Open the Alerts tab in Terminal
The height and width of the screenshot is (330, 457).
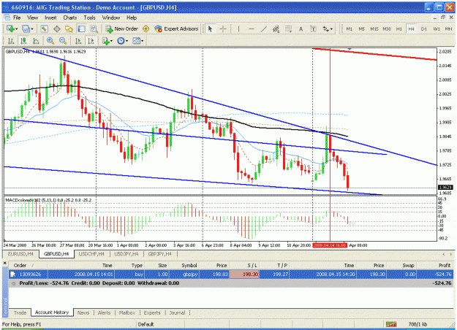point(104,312)
